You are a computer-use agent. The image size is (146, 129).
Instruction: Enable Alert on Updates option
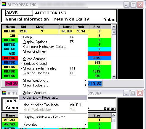[x=53, y=73]
